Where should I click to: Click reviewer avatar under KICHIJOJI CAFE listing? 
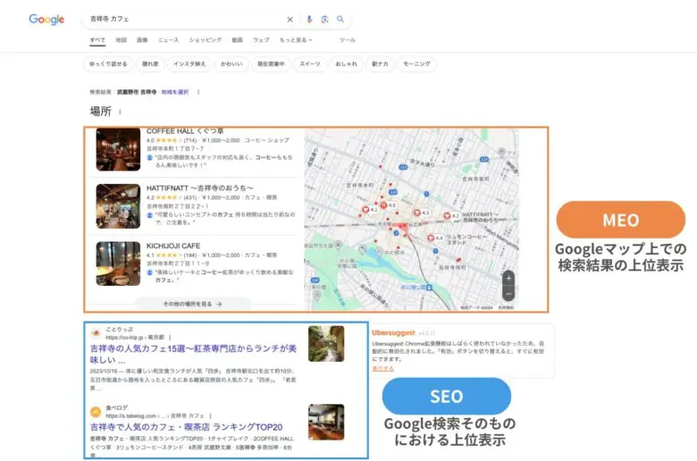[x=150, y=272]
